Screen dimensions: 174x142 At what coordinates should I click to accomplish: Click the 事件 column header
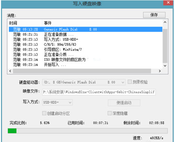(x=48, y=23)
